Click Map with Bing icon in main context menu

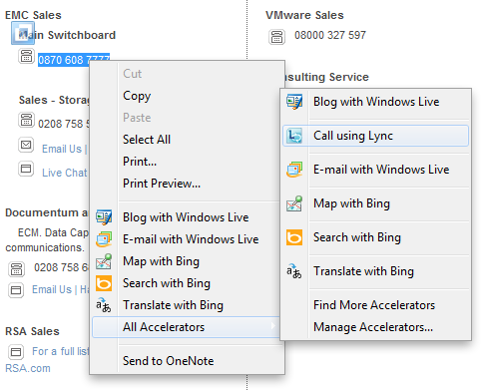pos(104,261)
